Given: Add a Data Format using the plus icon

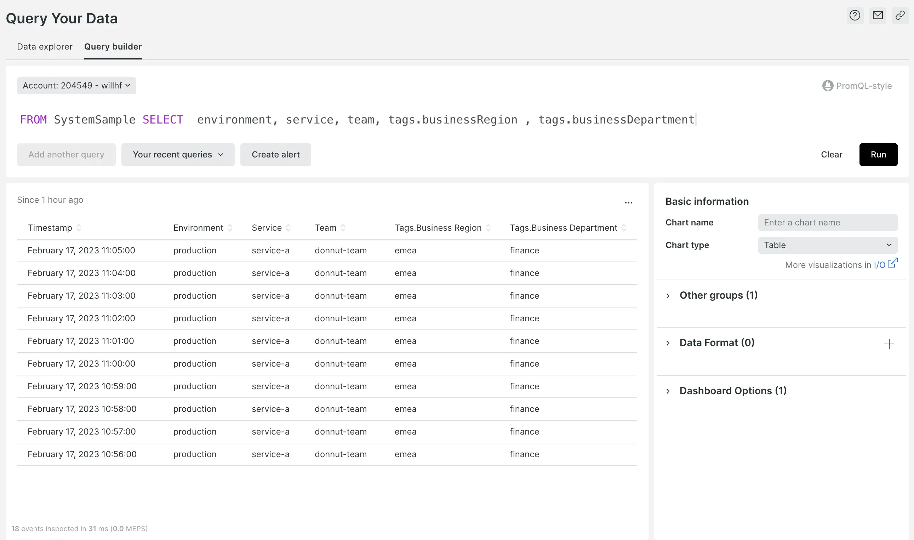Looking at the screenshot, I should (x=889, y=344).
